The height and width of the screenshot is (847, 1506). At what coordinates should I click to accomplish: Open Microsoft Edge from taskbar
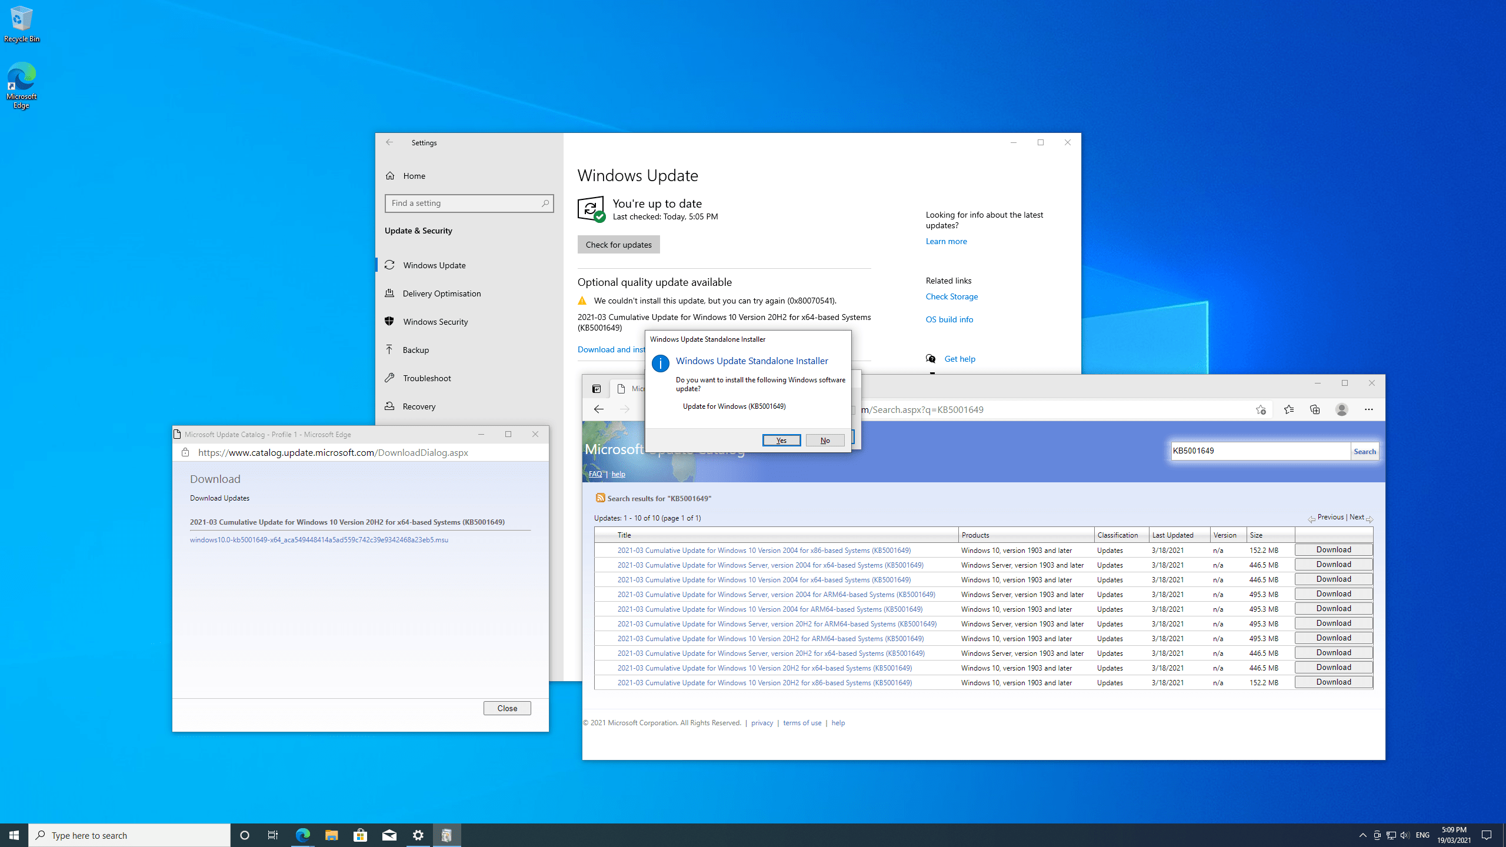coord(302,835)
